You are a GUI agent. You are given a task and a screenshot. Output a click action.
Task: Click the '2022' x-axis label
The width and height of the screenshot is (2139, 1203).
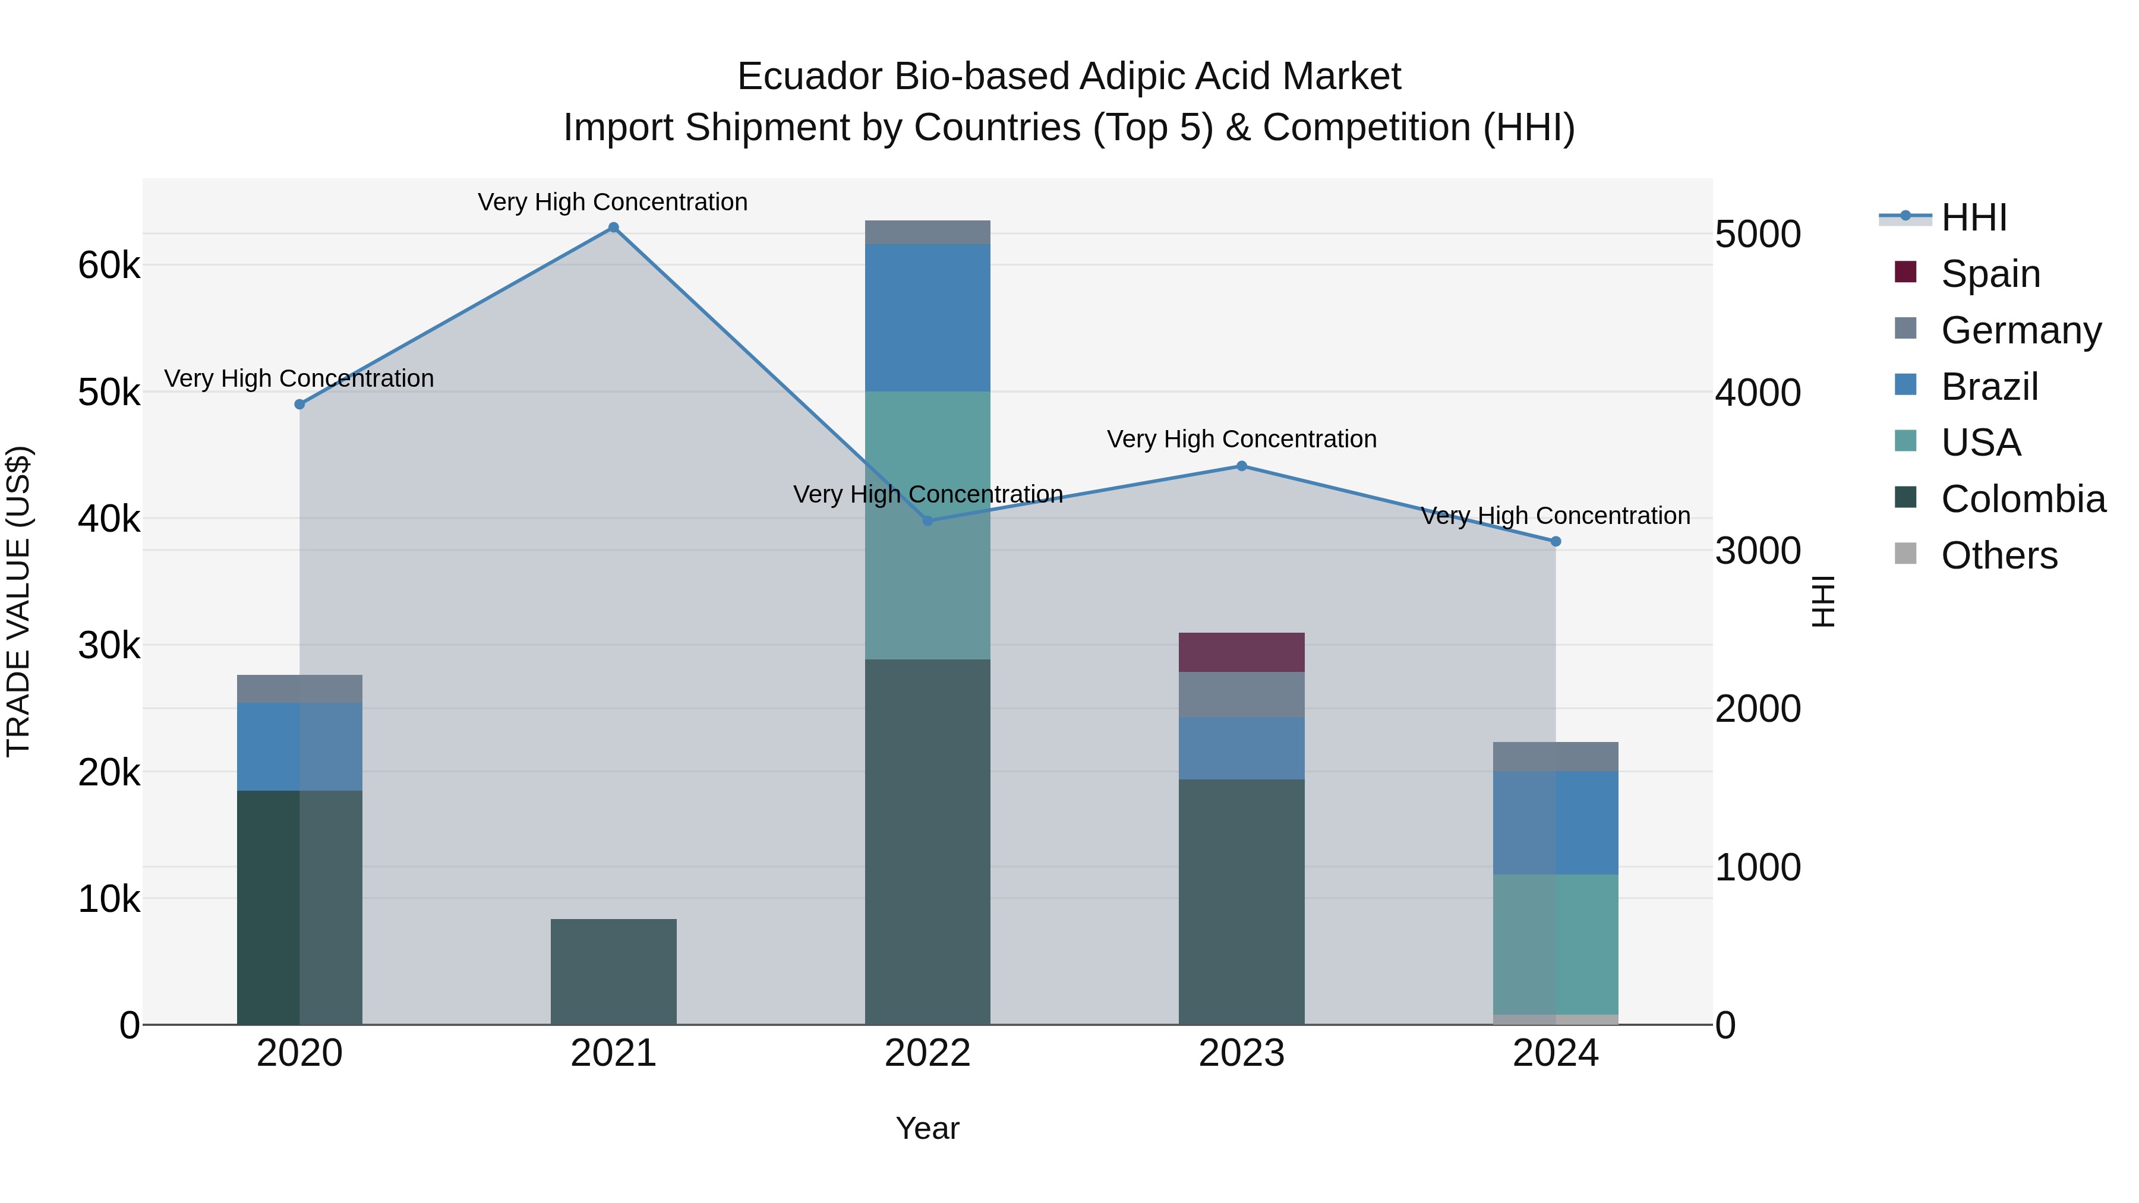click(927, 1053)
